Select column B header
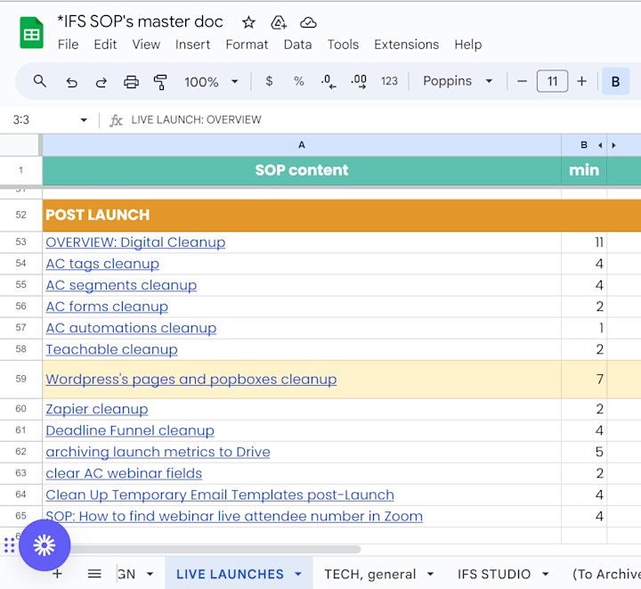 pyautogui.click(x=584, y=144)
